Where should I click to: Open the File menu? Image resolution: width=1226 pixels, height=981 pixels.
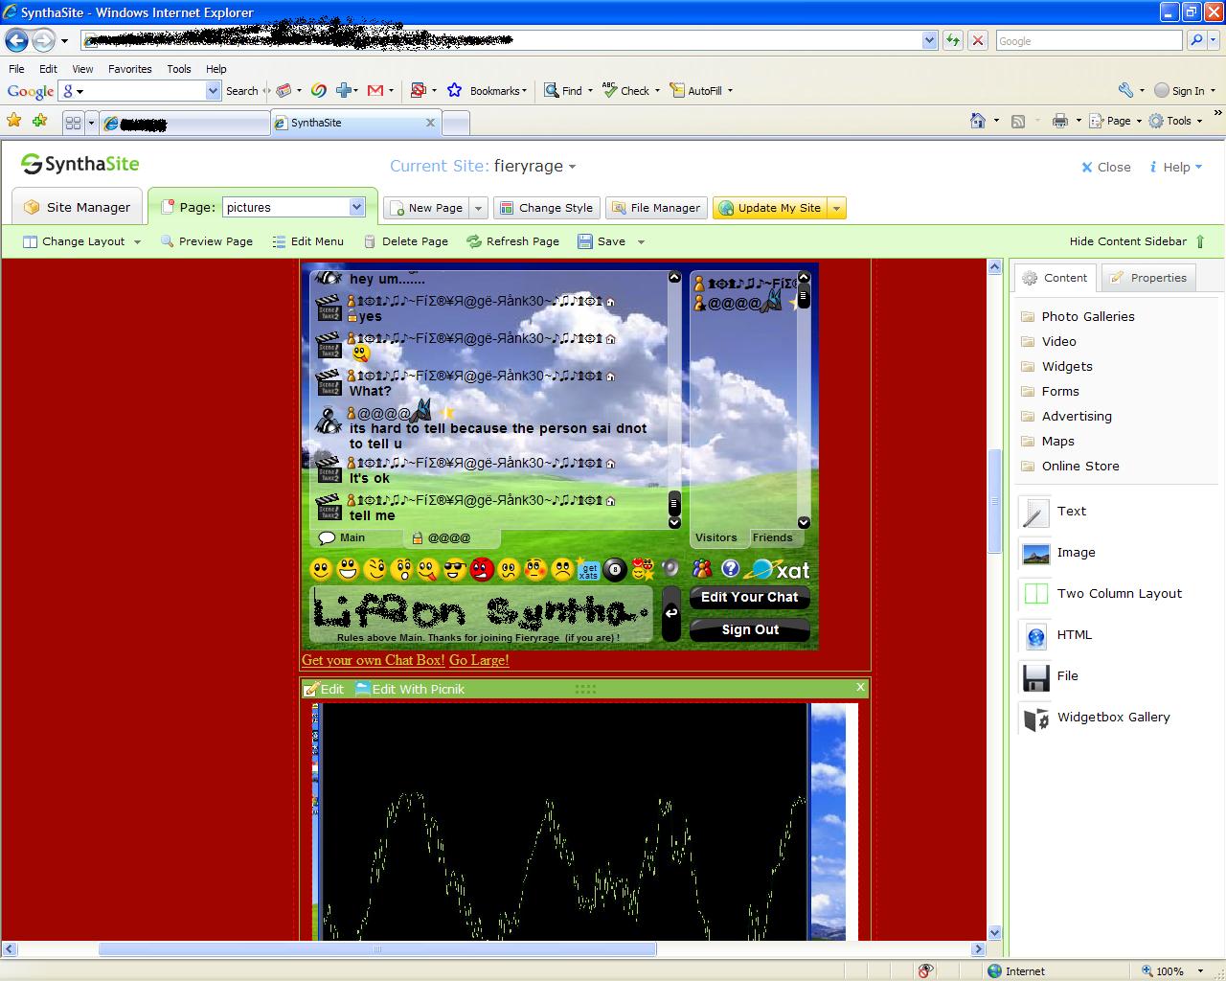click(x=16, y=69)
